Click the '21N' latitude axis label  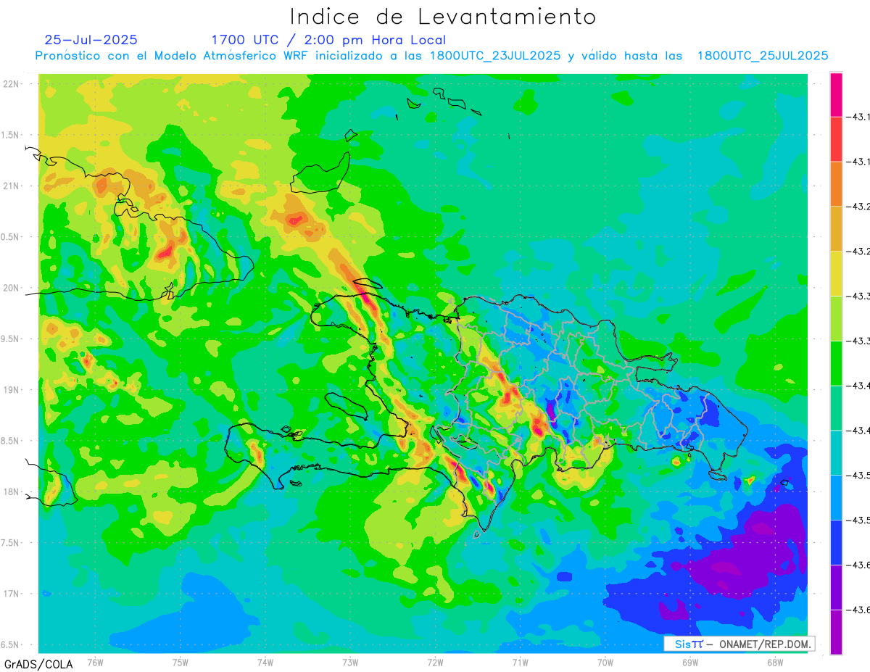[x=11, y=186]
